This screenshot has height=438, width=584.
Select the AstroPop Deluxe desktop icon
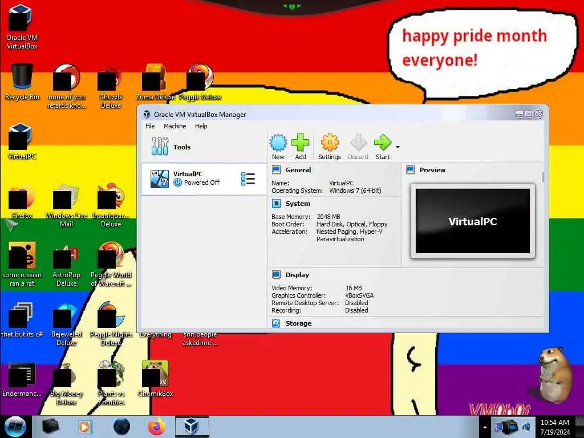pyautogui.click(x=66, y=265)
